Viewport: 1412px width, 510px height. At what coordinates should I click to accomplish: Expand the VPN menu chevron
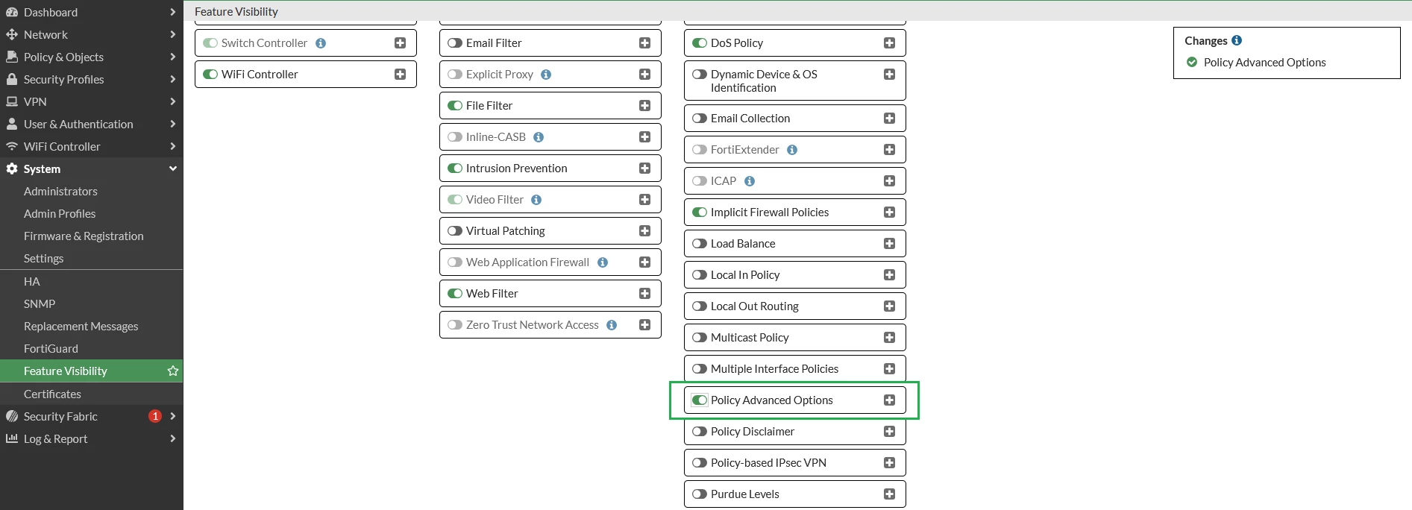click(x=173, y=101)
